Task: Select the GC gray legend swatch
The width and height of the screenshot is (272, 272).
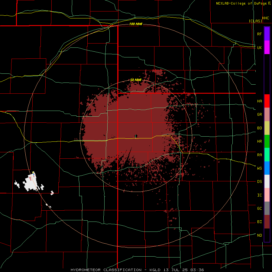Action: tap(267, 208)
